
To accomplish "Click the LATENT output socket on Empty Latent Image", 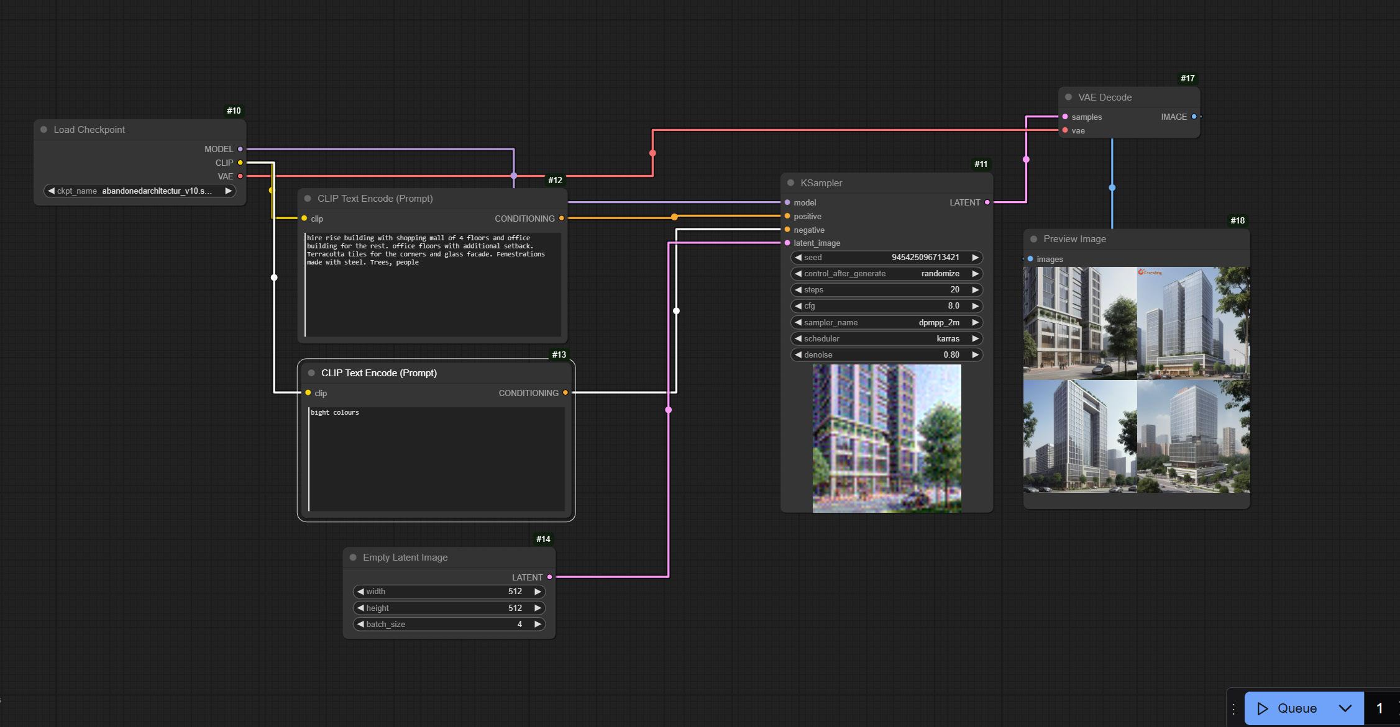I will [x=549, y=577].
